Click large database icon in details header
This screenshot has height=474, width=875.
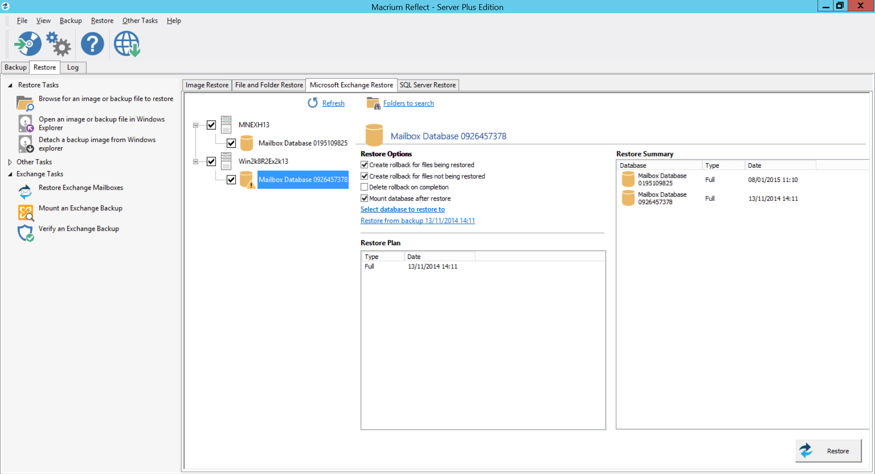tap(374, 135)
